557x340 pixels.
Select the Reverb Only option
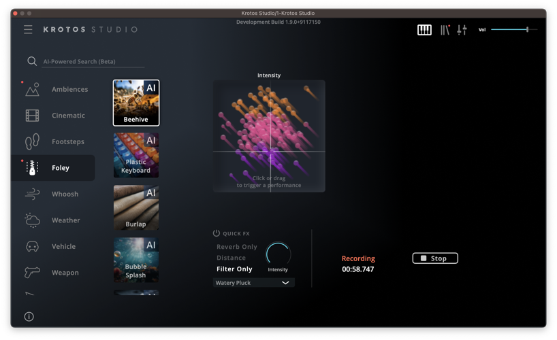pyautogui.click(x=237, y=247)
